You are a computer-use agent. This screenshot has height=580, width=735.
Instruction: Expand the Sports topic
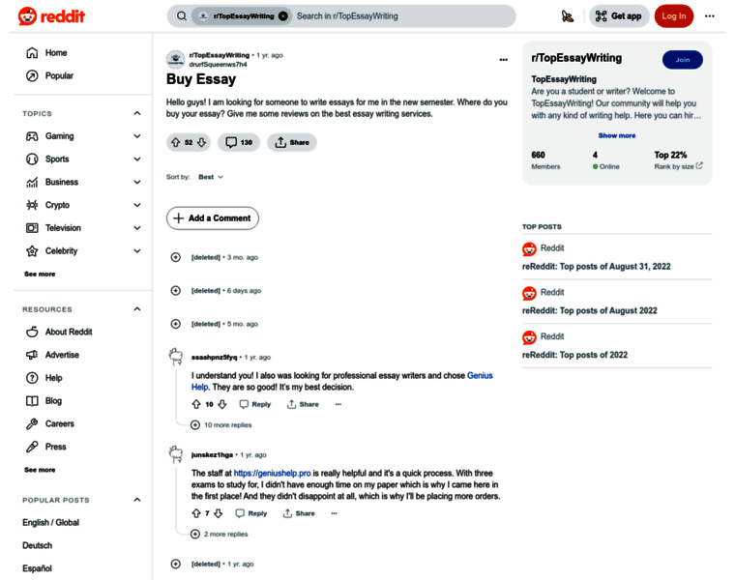tap(137, 159)
